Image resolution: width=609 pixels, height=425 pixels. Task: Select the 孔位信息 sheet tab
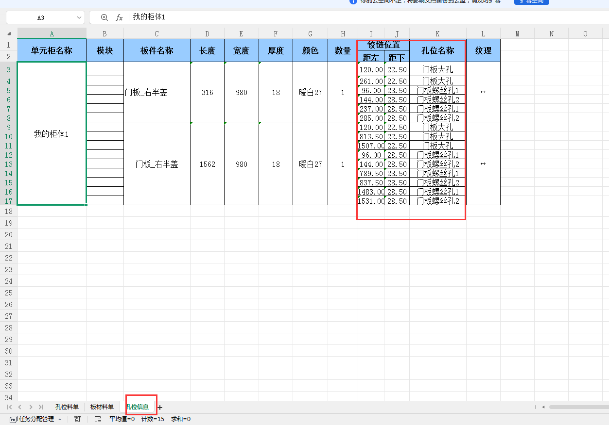[x=139, y=407]
